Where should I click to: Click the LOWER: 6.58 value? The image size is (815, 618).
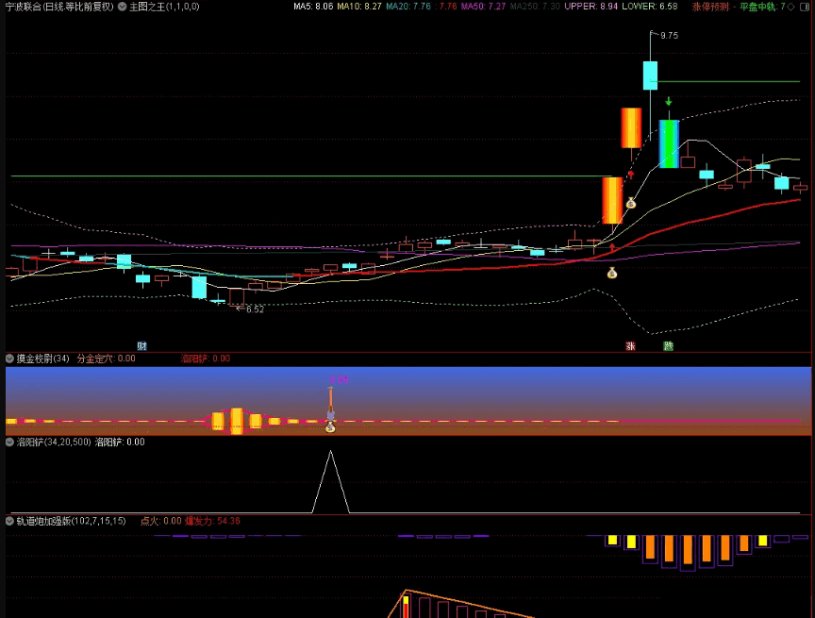coord(650,7)
